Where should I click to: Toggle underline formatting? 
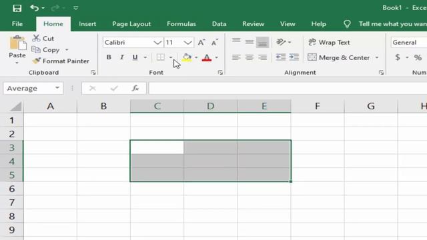click(135, 57)
